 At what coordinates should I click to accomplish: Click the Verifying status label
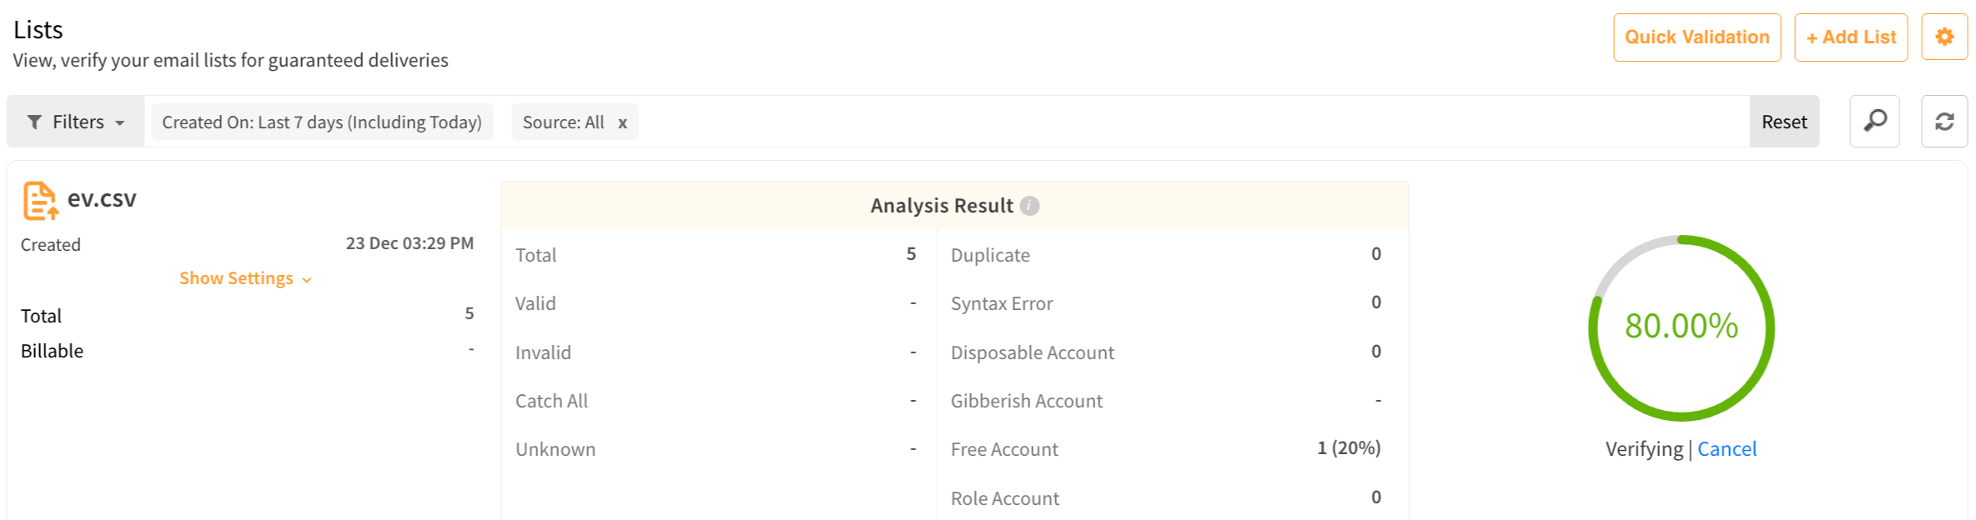click(1644, 448)
